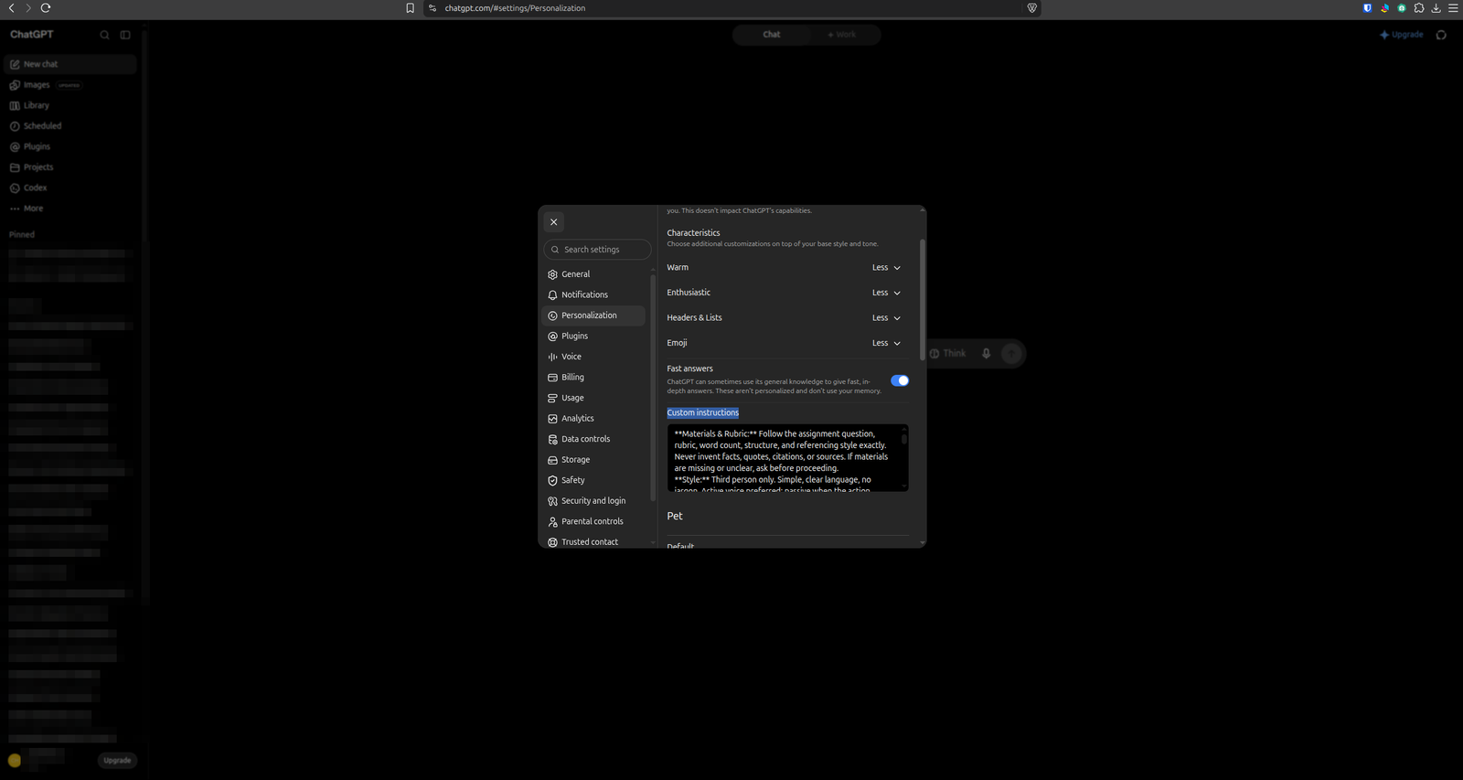Click the Storage settings icon
The height and width of the screenshot is (780, 1463).
(x=552, y=460)
